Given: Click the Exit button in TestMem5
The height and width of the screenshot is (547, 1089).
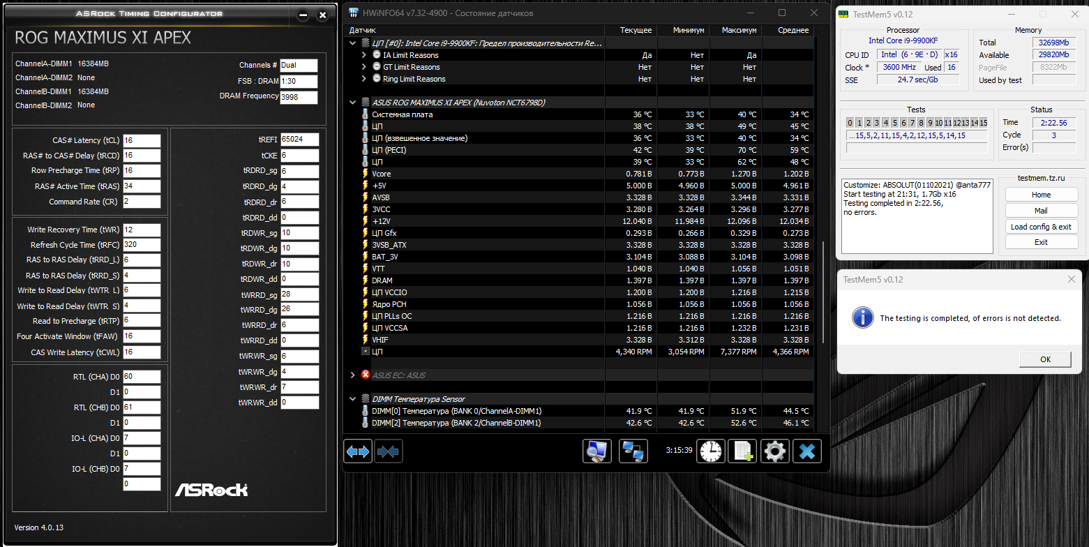Looking at the screenshot, I should pyautogui.click(x=1041, y=242).
